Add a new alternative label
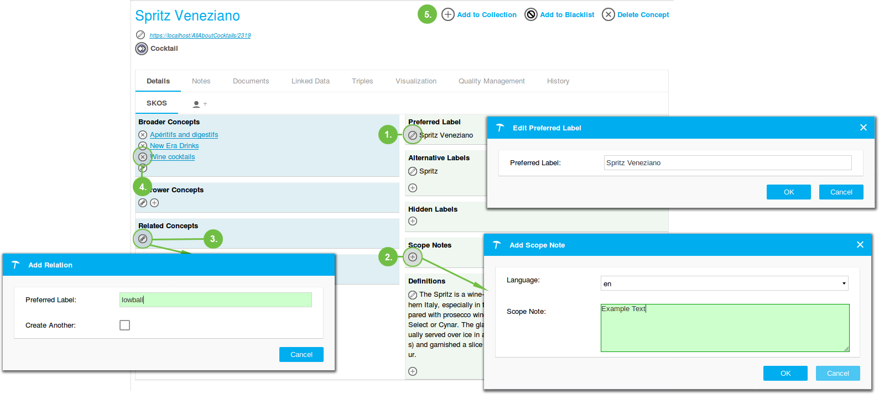Screen dimensions: 879x394 (413, 188)
